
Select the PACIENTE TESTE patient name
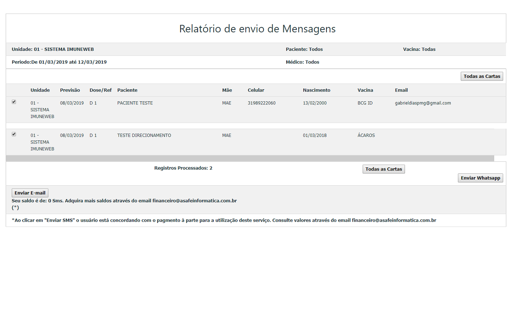pyautogui.click(x=135, y=103)
